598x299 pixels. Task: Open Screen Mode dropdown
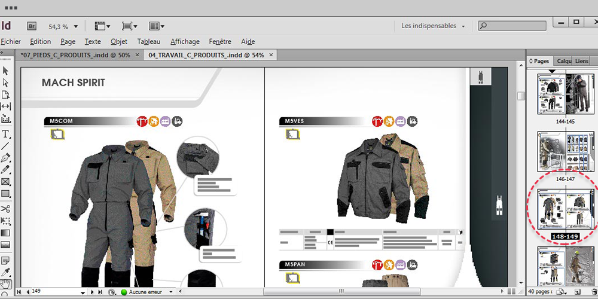coord(130,26)
